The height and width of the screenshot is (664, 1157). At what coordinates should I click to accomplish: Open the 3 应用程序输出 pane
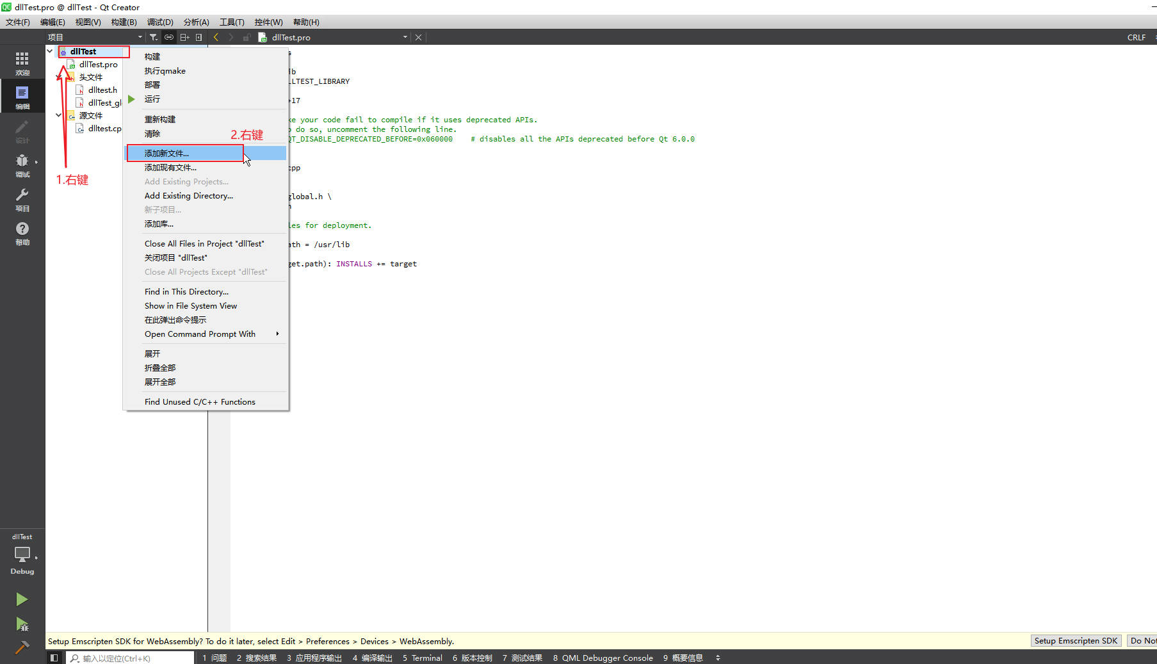[x=314, y=658]
